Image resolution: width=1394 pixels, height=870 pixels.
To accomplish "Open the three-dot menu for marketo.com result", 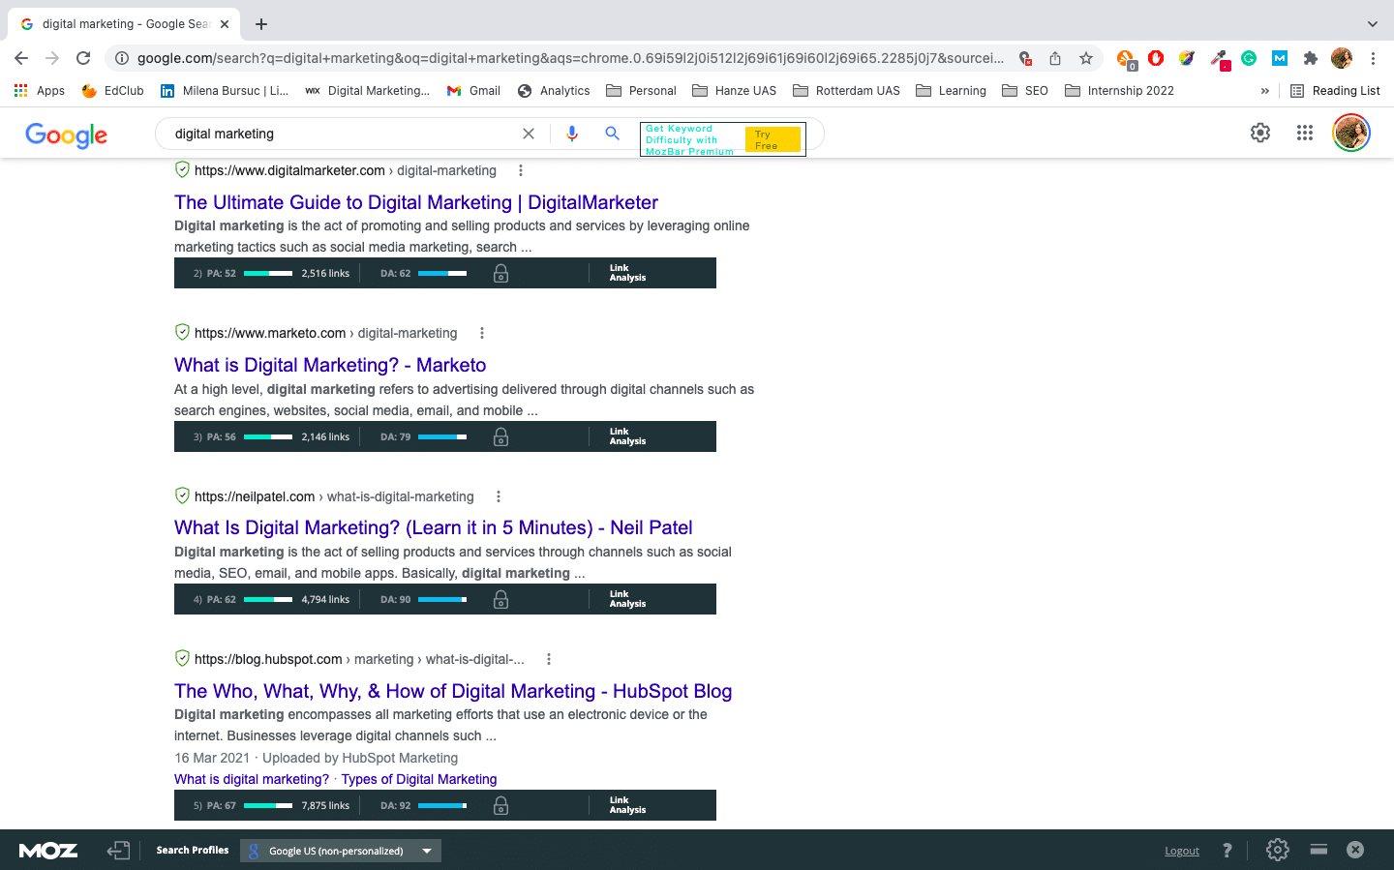I will [x=482, y=333].
